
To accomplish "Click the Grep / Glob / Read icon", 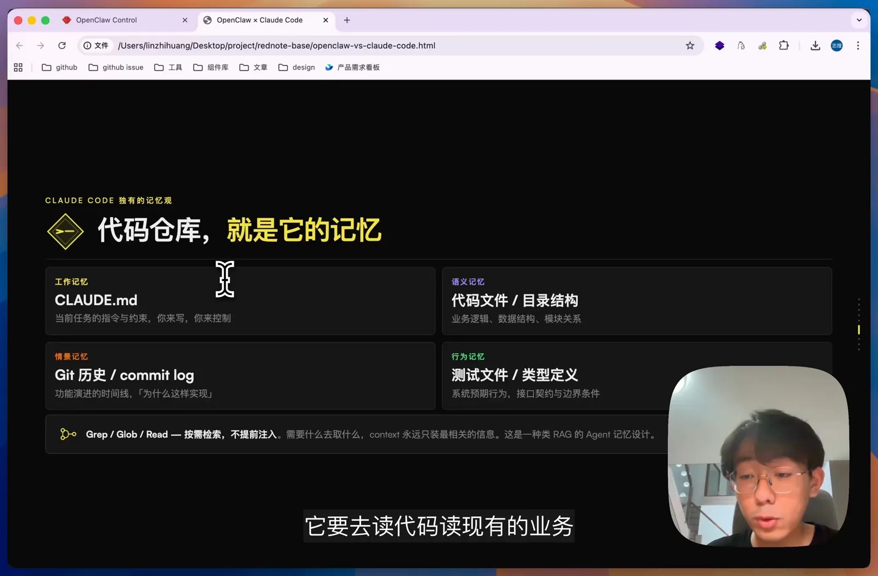I will pyautogui.click(x=68, y=434).
